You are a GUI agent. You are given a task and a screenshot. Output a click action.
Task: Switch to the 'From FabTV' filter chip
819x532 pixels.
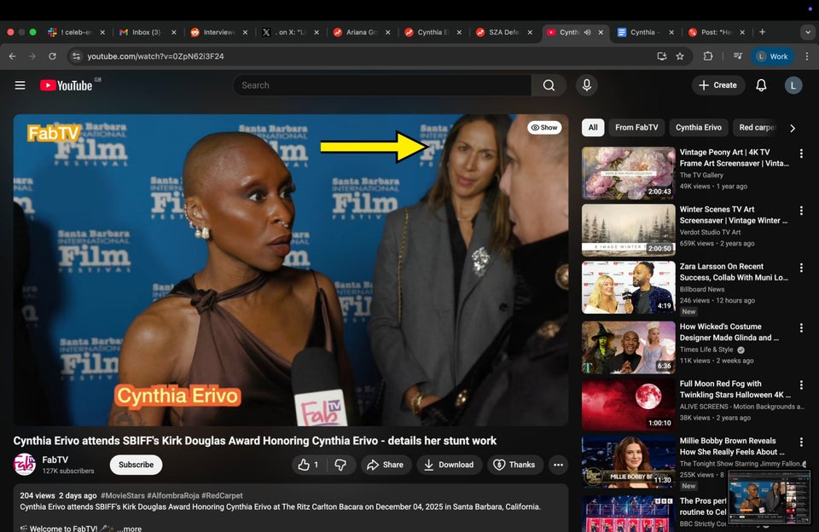click(x=636, y=127)
